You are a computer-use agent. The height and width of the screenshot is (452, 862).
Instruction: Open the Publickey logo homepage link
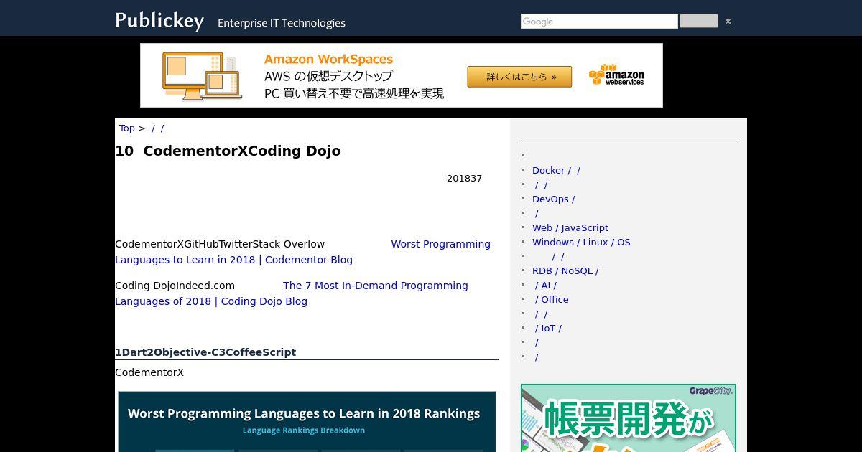point(159,20)
